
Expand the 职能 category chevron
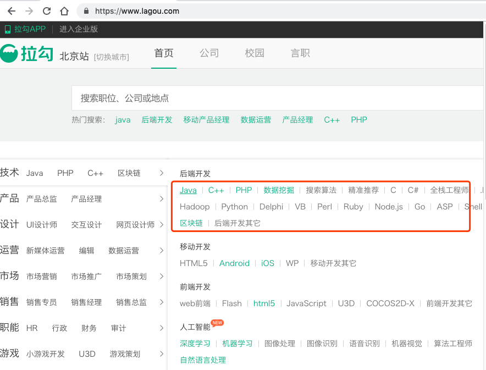point(162,328)
